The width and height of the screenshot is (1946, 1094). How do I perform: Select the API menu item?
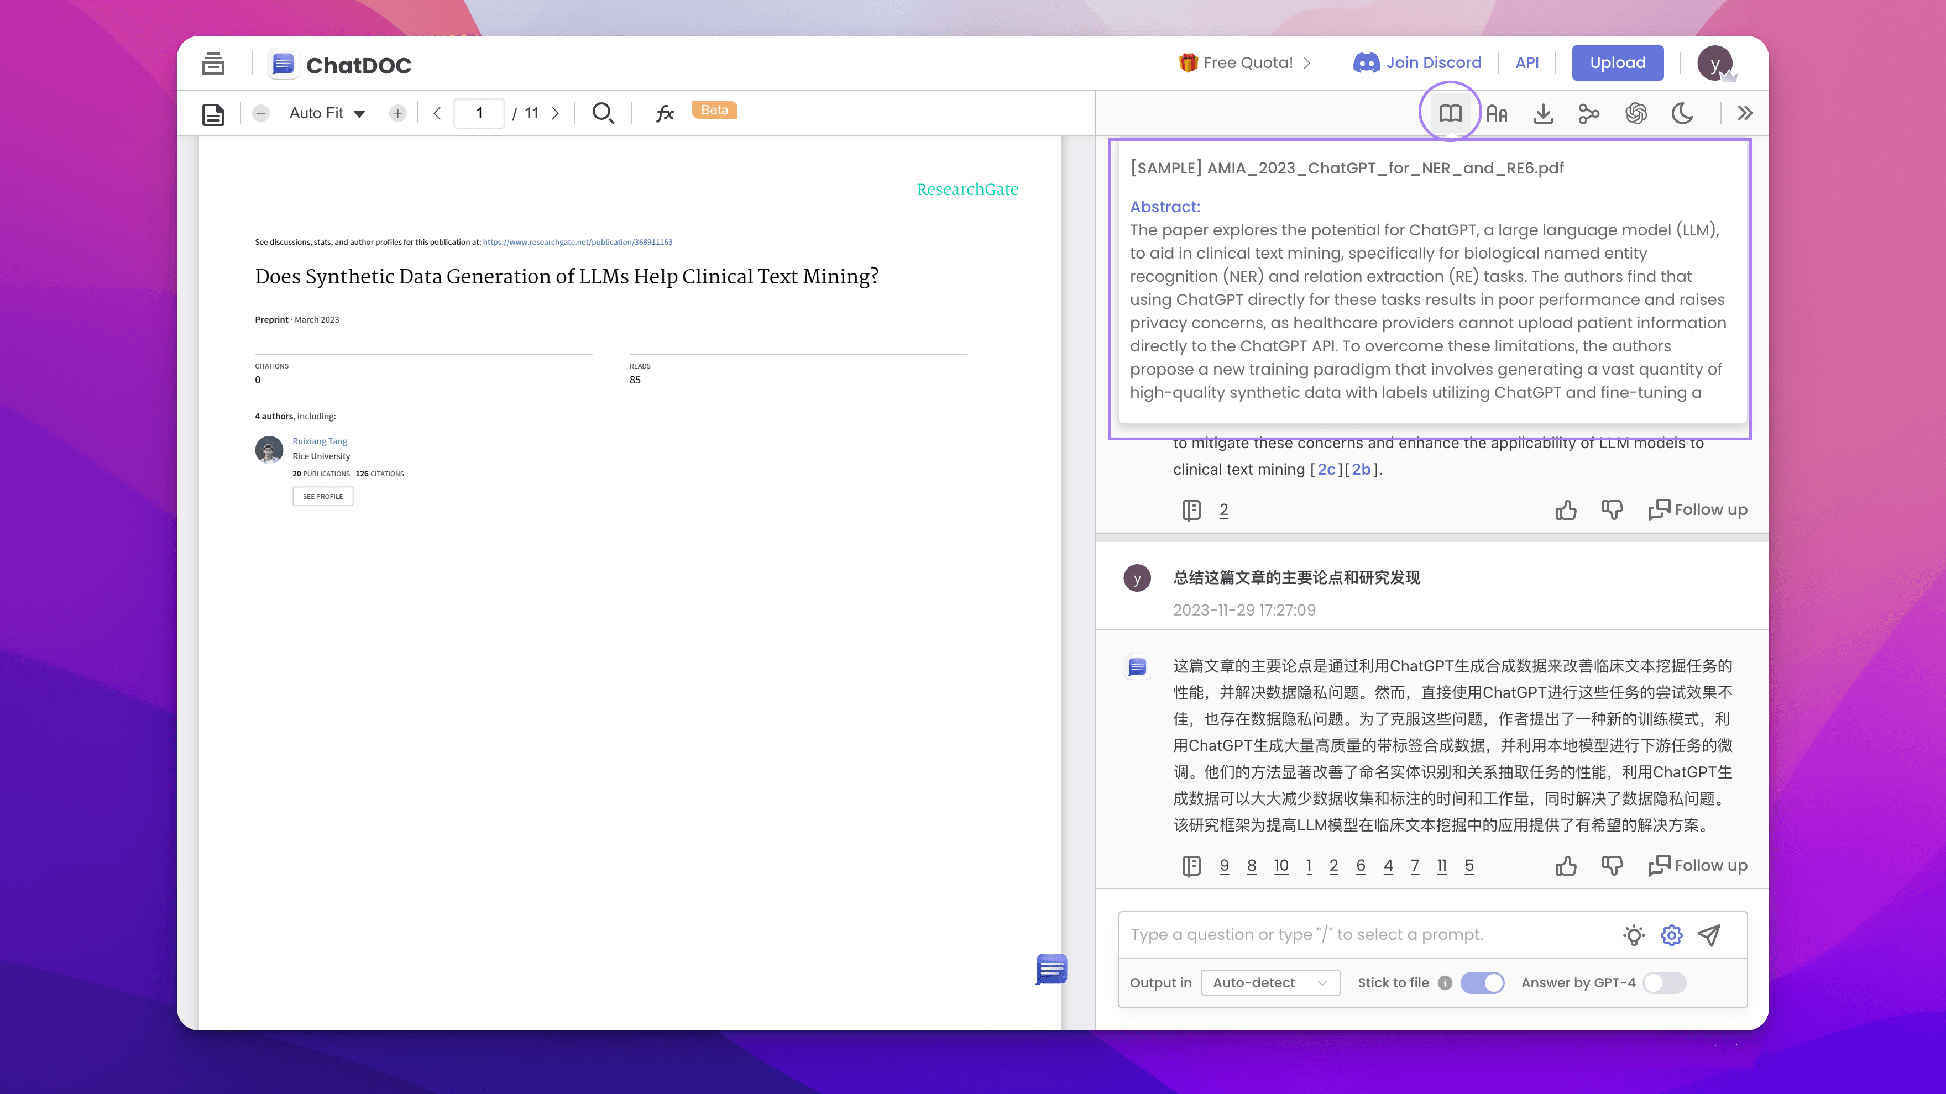click(1527, 62)
